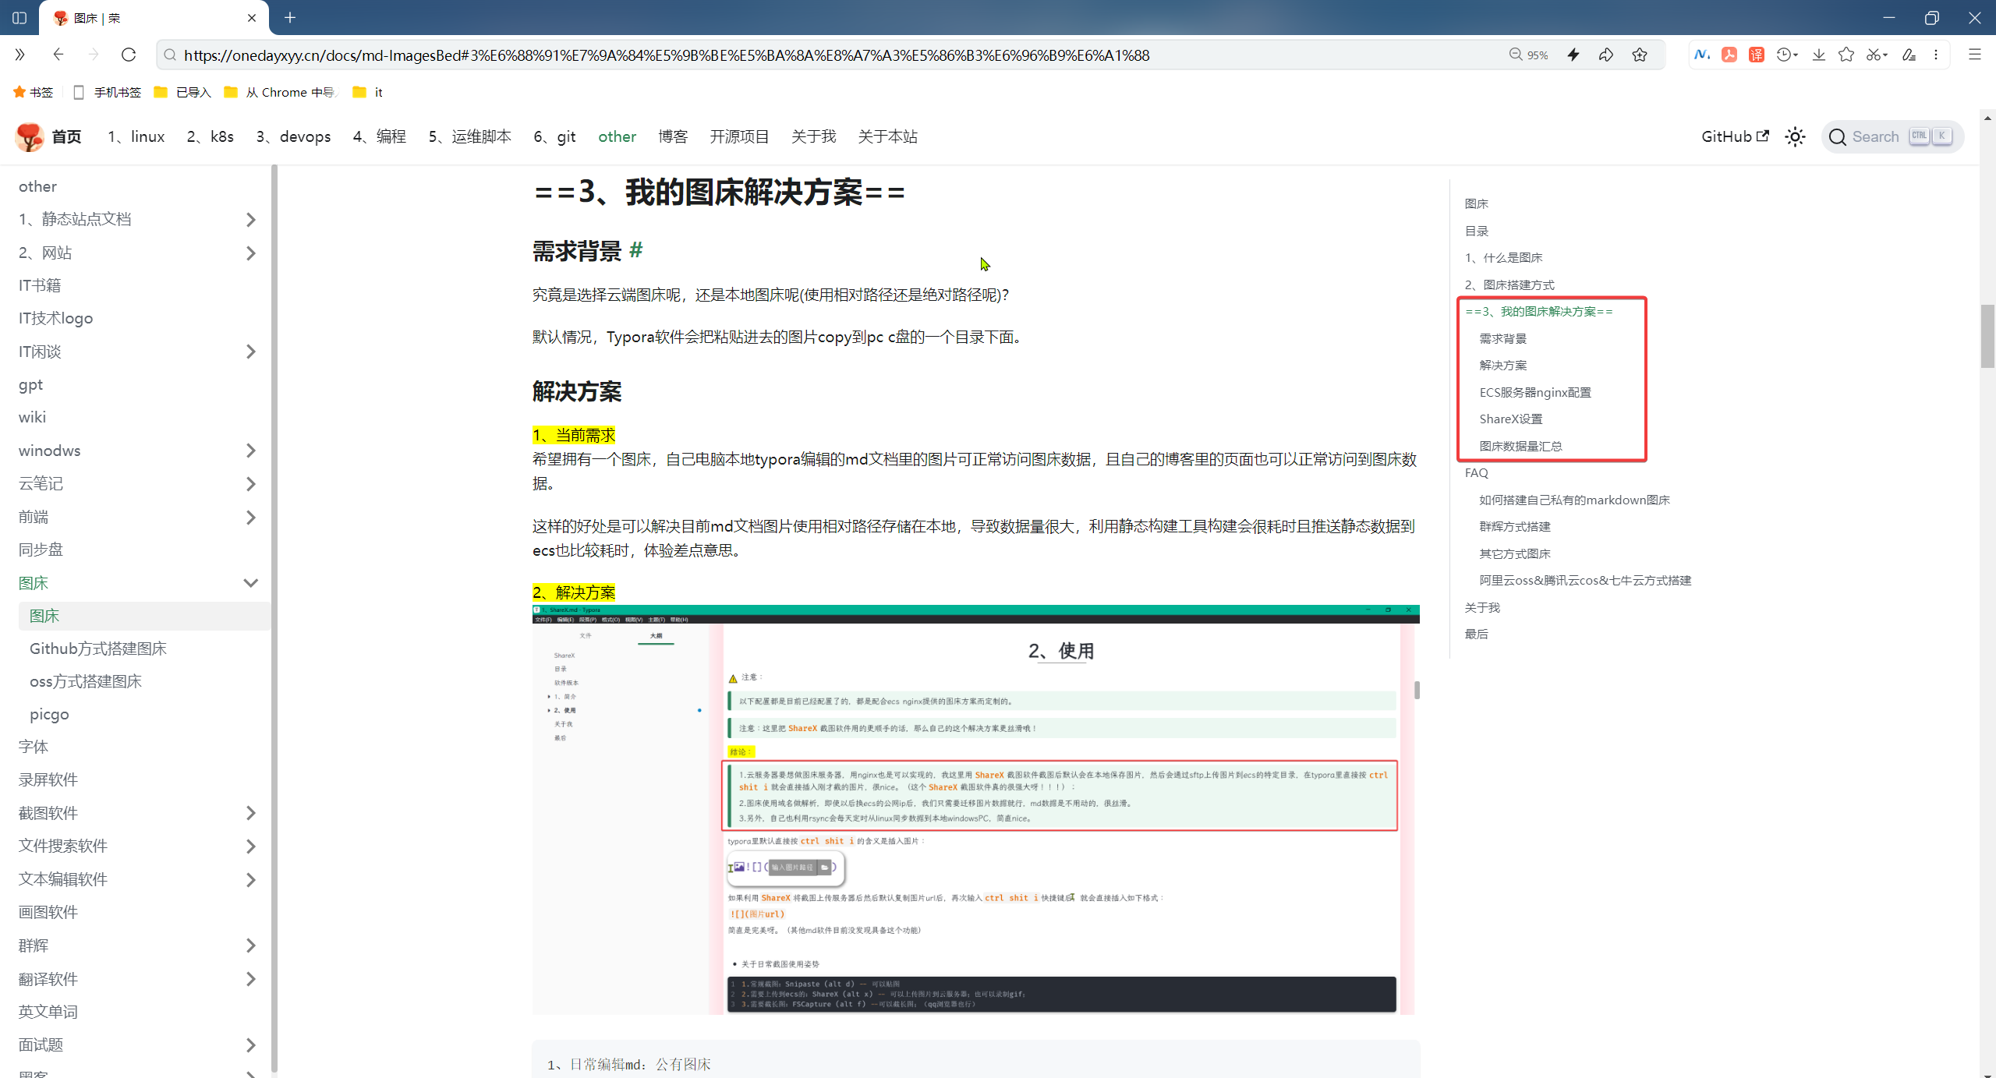Expand the 群晖 sidebar category
Image resolution: width=1996 pixels, height=1078 pixels.
[x=250, y=945]
